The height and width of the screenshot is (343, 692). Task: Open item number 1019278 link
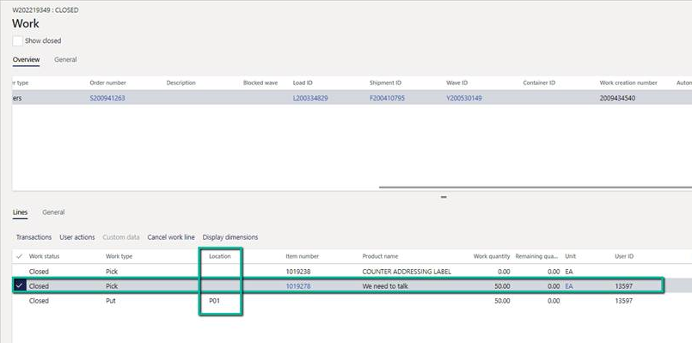(x=298, y=286)
